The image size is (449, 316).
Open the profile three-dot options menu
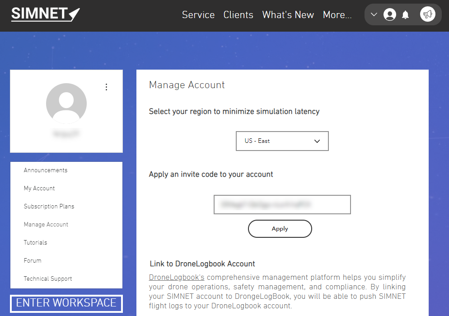tap(106, 87)
